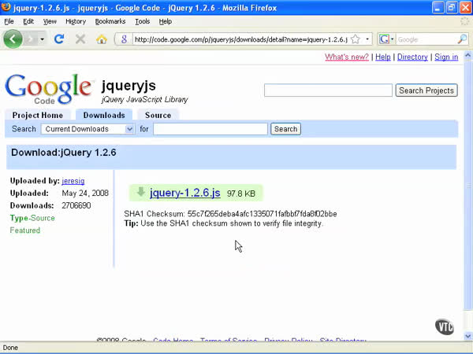Open the Bookmarks menu
The height and width of the screenshot is (354, 473).
point(110,21)
